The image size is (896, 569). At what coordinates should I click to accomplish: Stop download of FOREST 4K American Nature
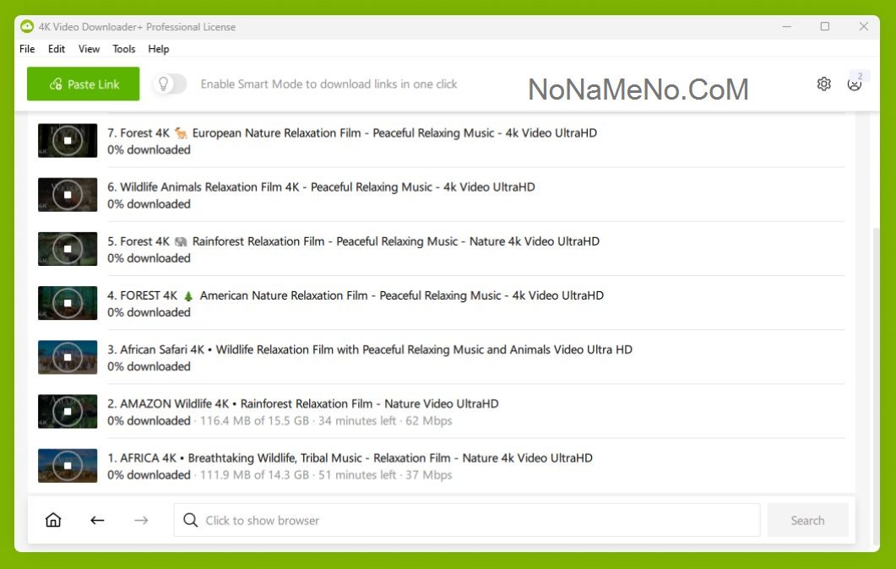[68, 304]
